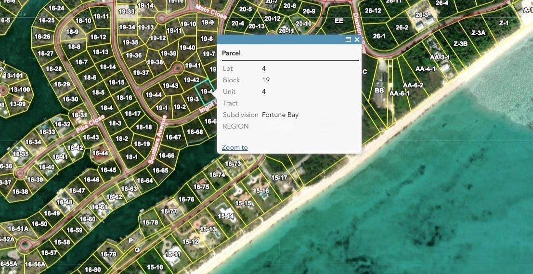Maximize the Parcel popup window
The width and height of the screenshot is (533, 274).
(348, 40)
